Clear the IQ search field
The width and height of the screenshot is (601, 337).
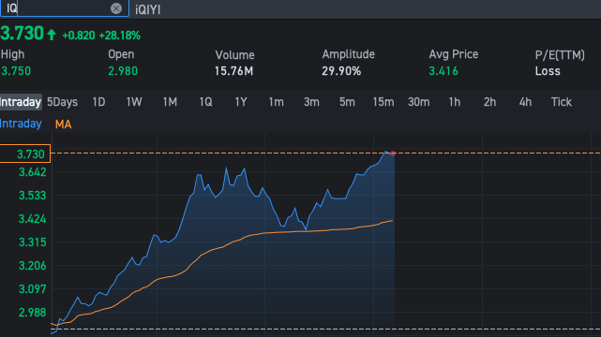coord(115,8)
